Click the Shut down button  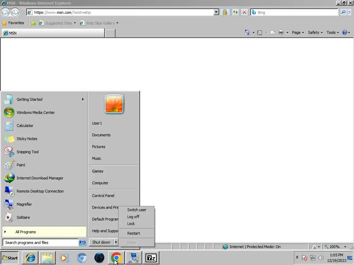click(101, 242)
